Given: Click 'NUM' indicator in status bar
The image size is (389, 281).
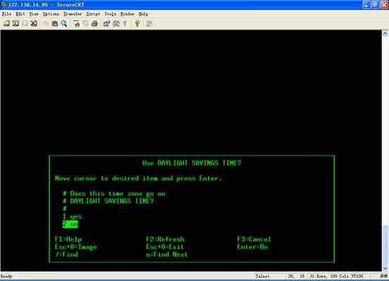Looking at the screenshot, I should [383, 276].
